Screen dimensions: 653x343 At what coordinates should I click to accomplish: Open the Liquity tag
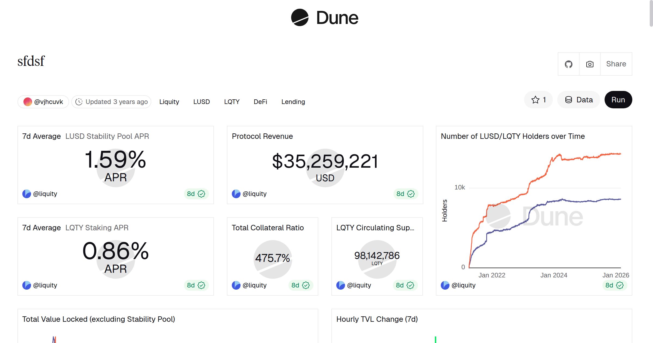click(169, 102)
